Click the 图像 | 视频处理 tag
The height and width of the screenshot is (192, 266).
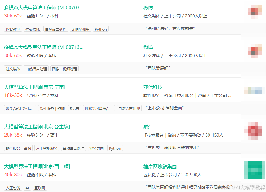click(x=65, y=69)
